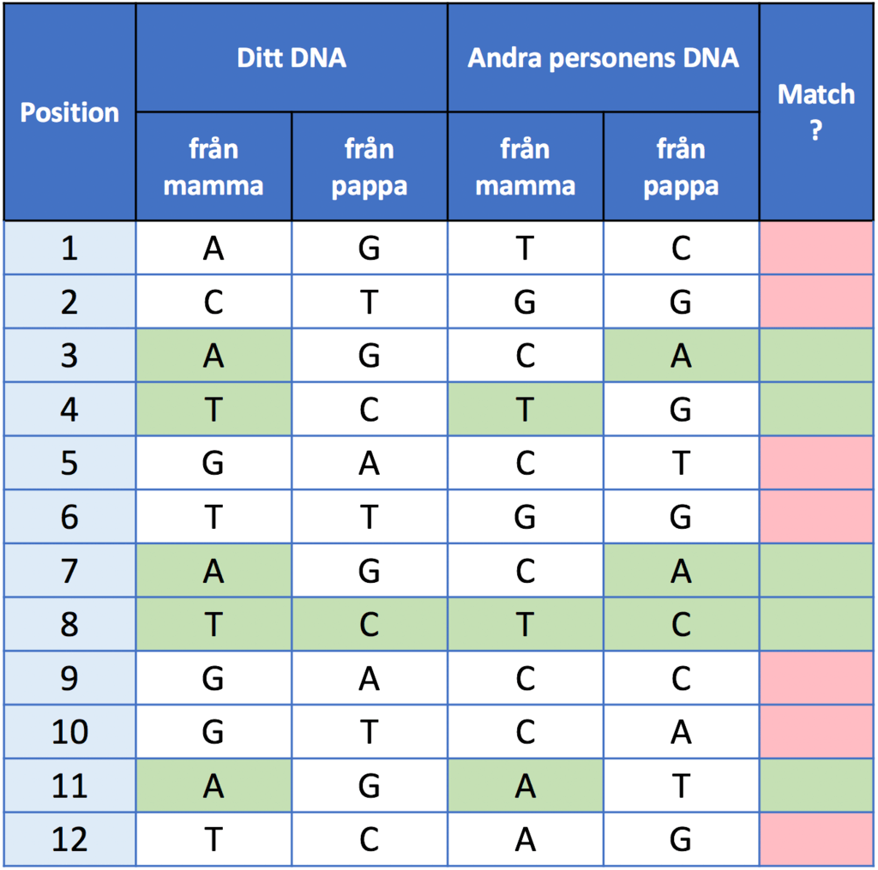Screen dimensions: 878x870
Task: Select row number 5 in Position column
Action: coord(69,463)
